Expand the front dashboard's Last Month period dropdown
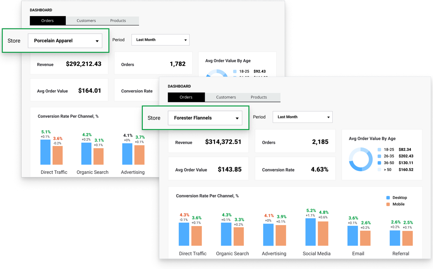 [x=302, y=117]
